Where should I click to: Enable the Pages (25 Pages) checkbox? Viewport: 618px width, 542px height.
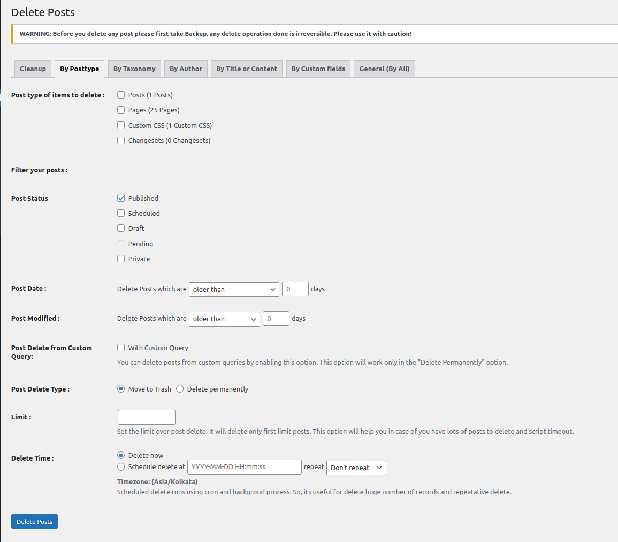[121, 110]
